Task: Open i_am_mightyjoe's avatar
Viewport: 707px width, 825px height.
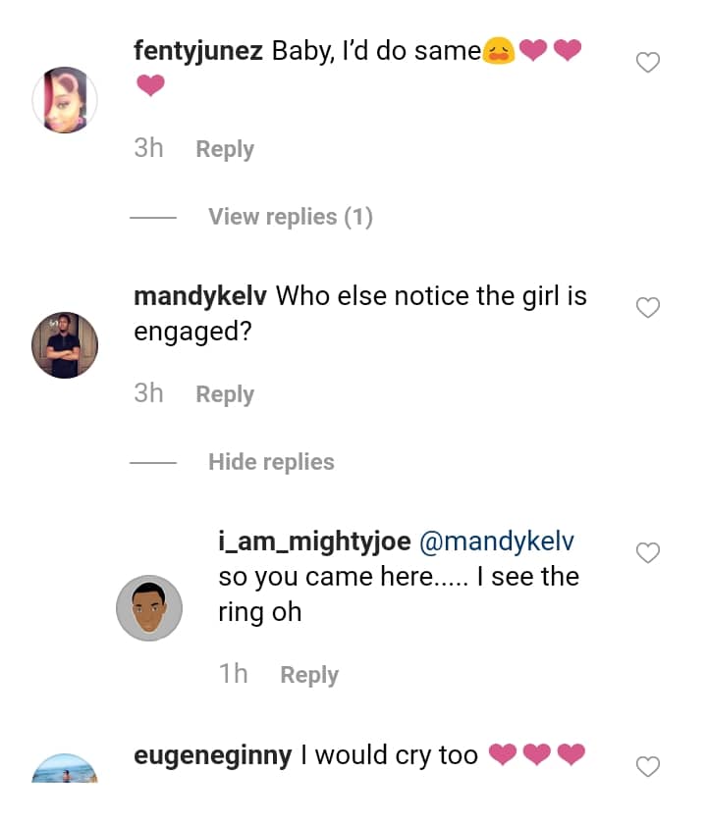Action: [149, 608]
